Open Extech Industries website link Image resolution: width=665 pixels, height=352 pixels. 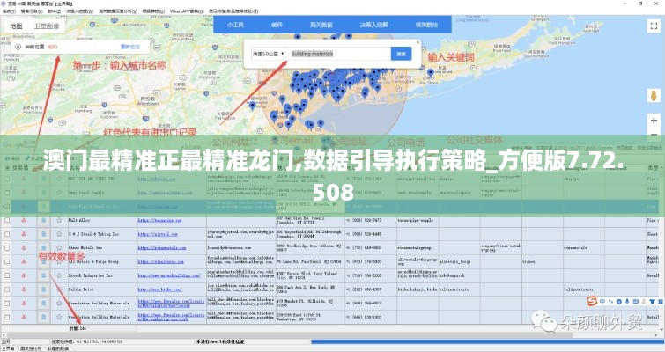pyautogui.click(x=169, y=275)
